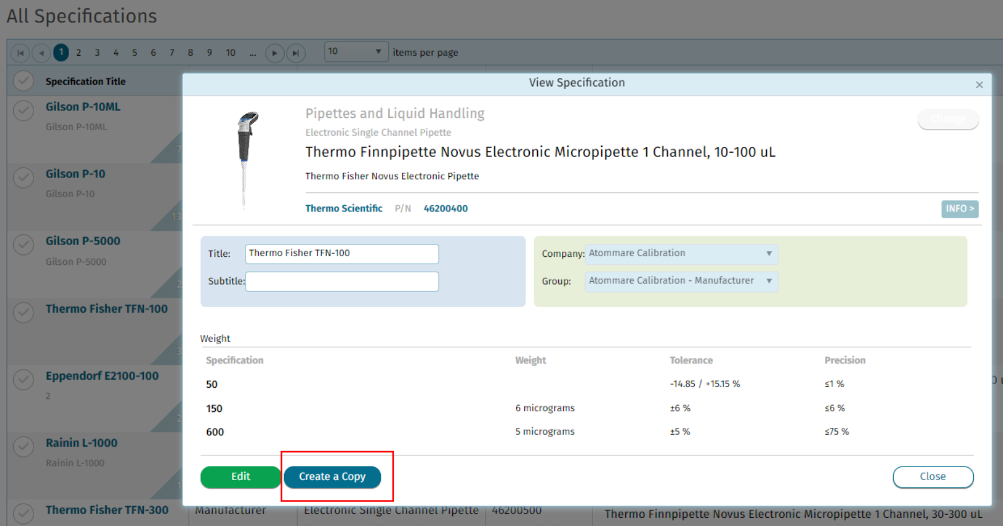This screenshot has width=1003, height=526.
Task: Close the View Specification dialog with X
Action: 979,84
